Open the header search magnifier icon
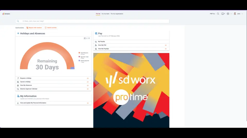Screen dimensions: 247x138 tap(218, 14)
